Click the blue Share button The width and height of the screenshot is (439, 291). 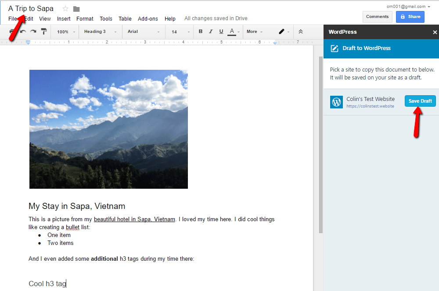[x=410, y=17]
